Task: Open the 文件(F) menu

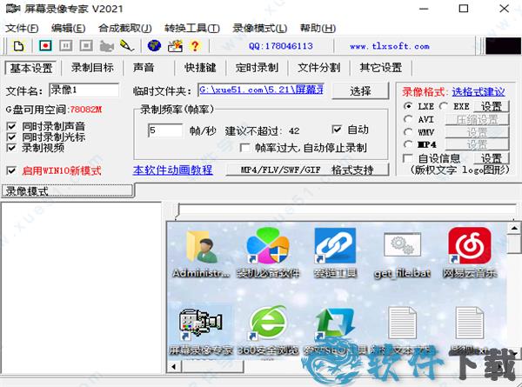Action: (x=22, y=29)
